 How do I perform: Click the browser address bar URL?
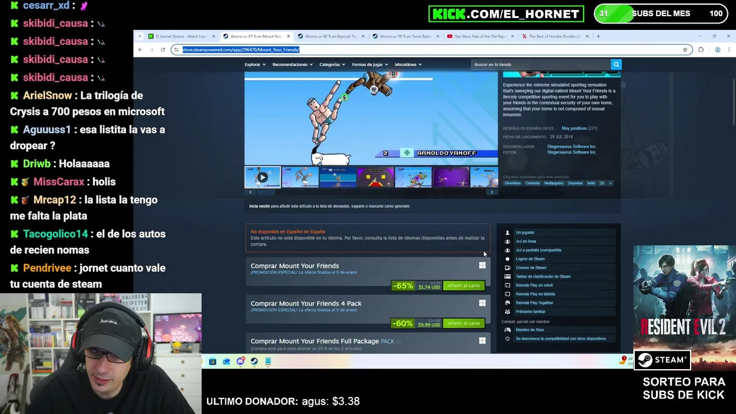pyautogui.click(x=241, y=49)
